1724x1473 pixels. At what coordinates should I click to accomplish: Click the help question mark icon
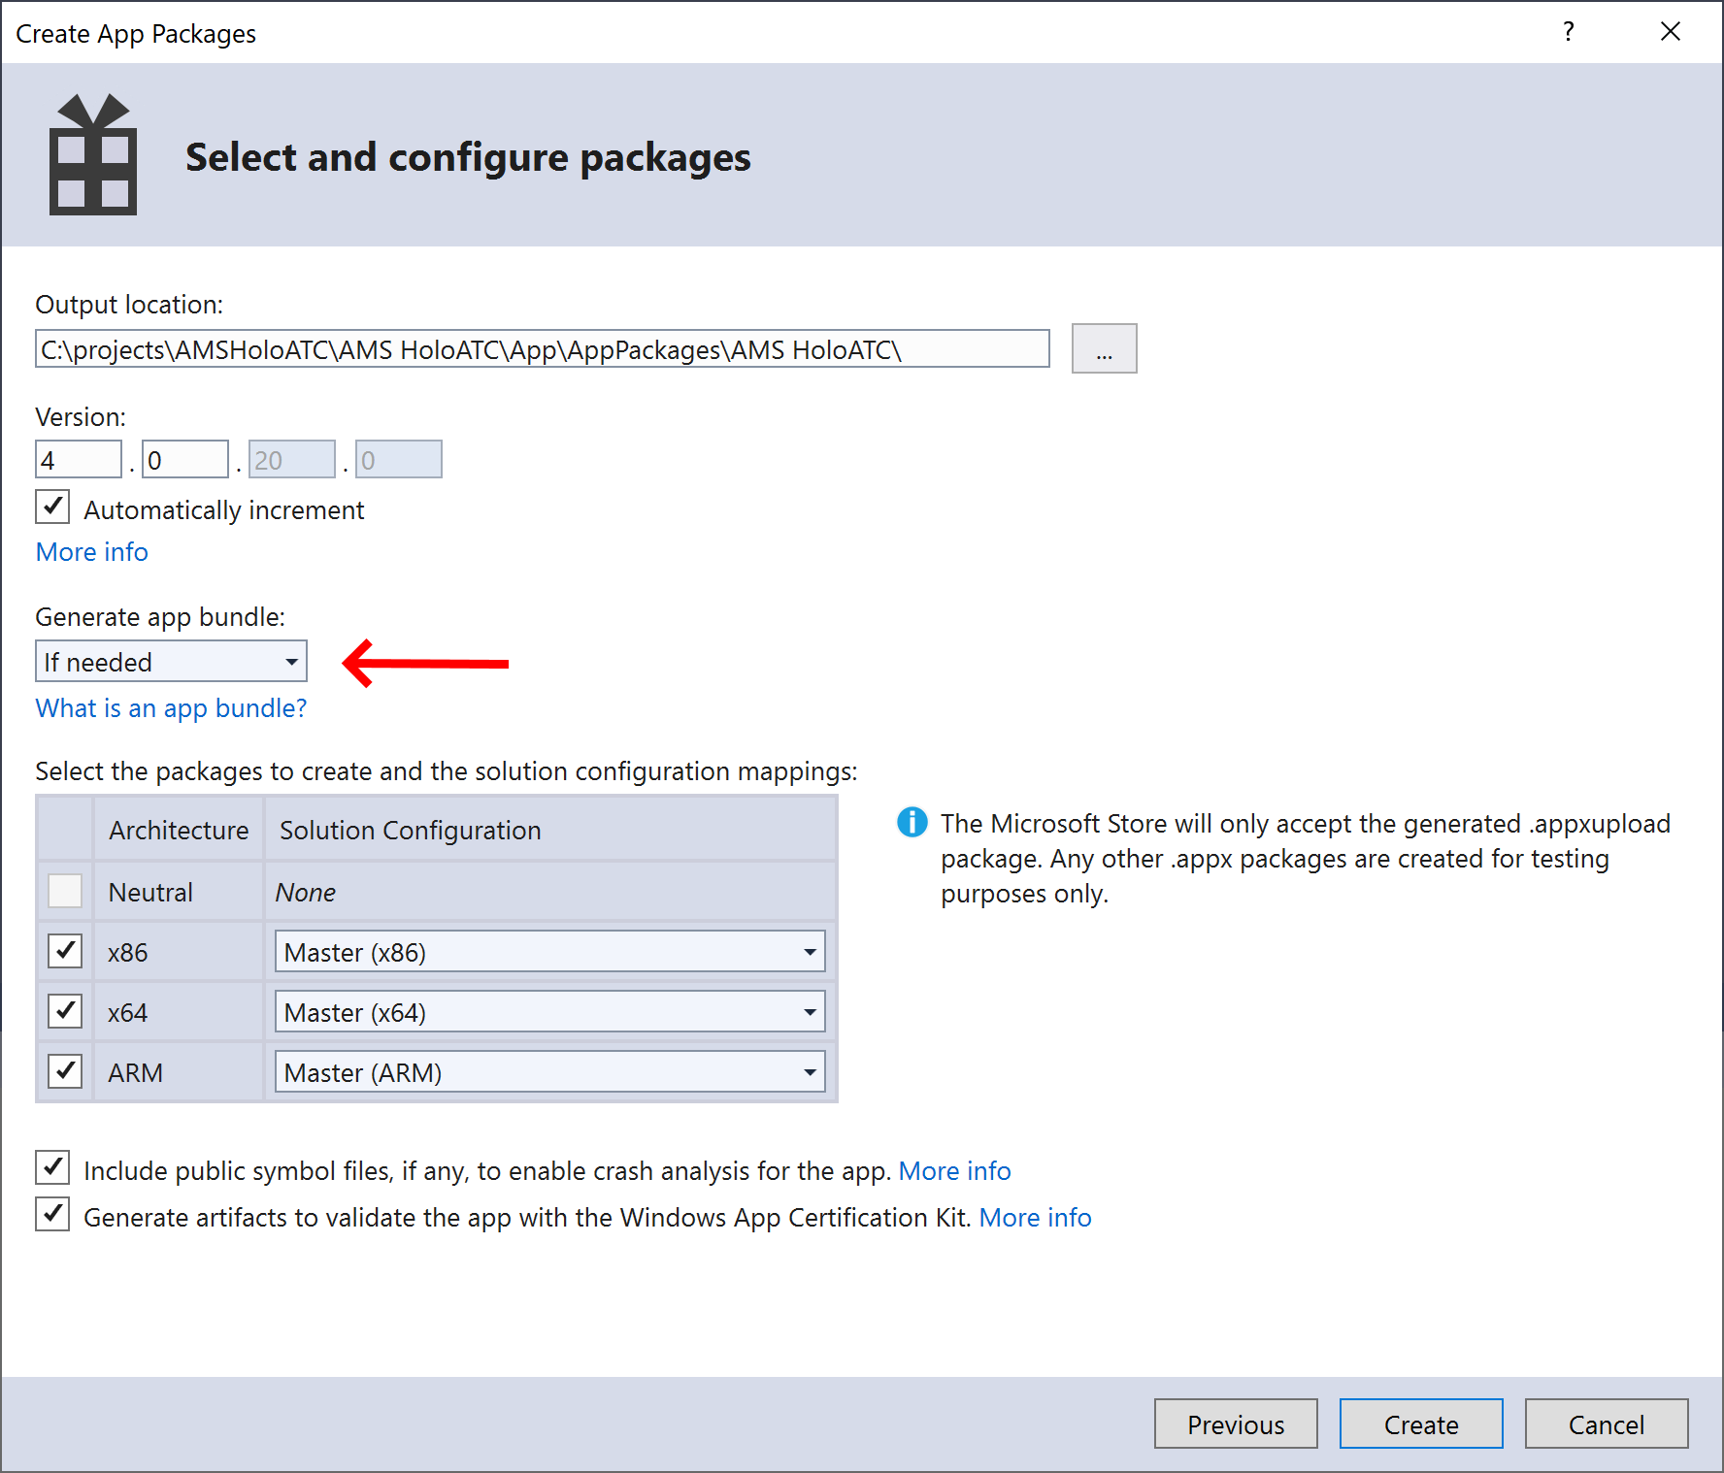(1568, 32)
